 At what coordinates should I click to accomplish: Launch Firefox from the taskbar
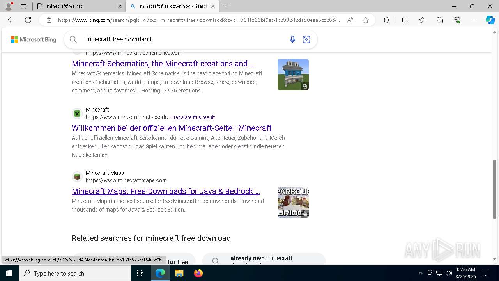coord(198,273)
